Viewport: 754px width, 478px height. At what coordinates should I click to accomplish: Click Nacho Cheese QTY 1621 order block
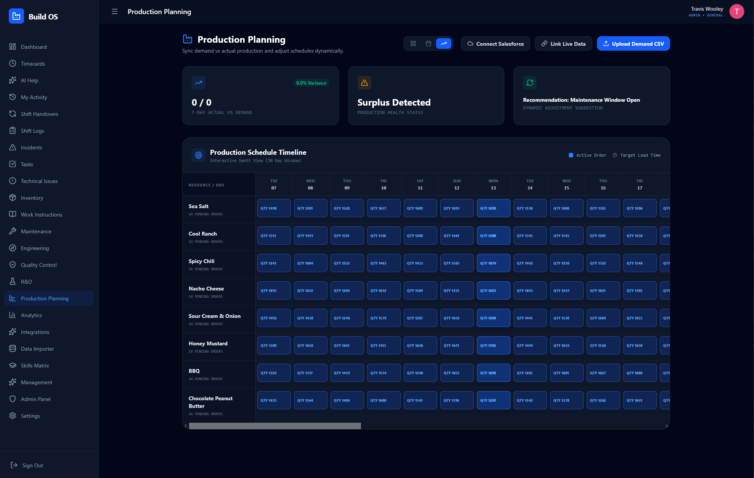(x=603, y=290)
